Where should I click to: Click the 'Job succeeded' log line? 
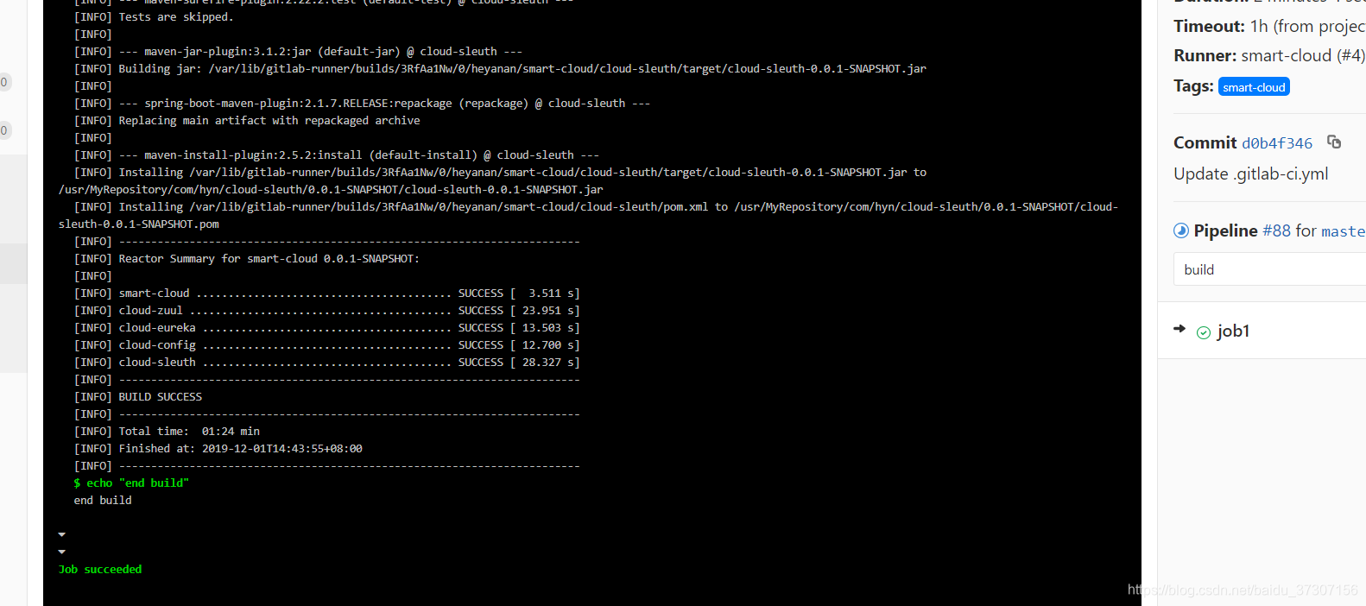(x=100, y=569)
